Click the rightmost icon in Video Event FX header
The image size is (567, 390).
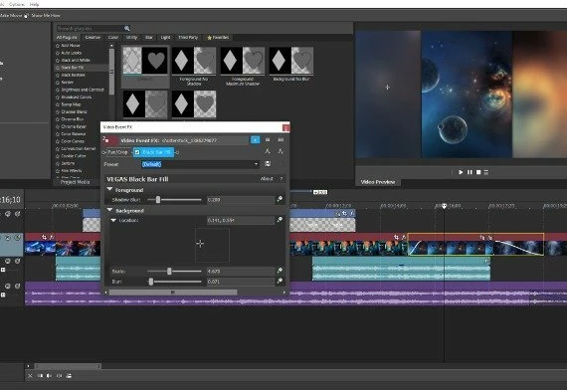pos(281,139)
